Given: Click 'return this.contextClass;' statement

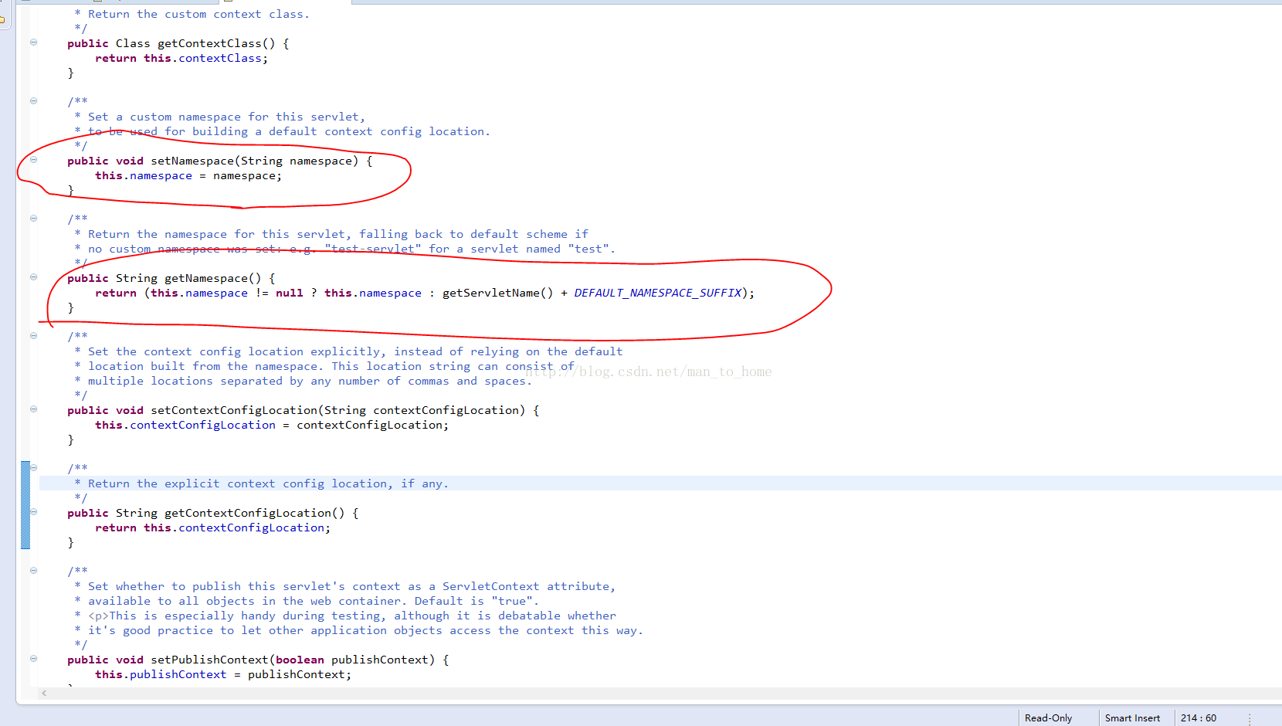Looking at the screenshot, I should 181,58.
